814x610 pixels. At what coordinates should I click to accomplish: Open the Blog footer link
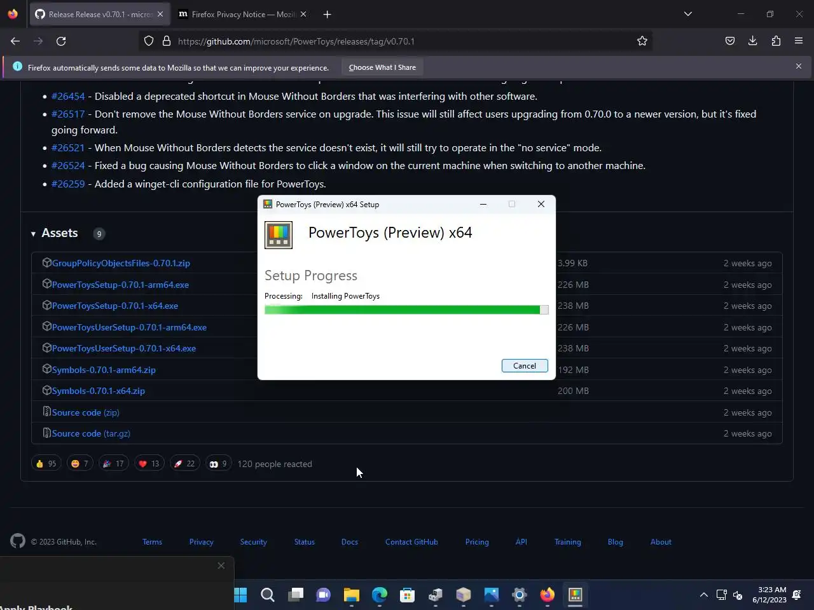coord(615,542)
